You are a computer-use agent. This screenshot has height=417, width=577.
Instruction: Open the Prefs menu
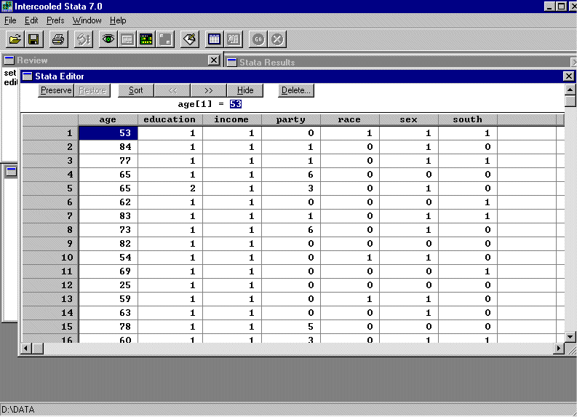55,20
